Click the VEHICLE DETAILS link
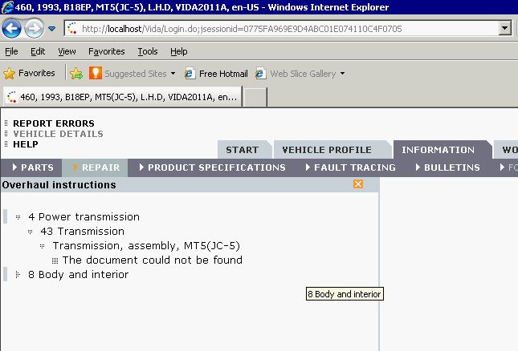The width and height of the screenshot is (518, 351). tap(58, 134)
